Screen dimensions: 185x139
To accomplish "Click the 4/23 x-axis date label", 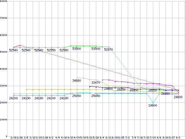I will (70, 137).
